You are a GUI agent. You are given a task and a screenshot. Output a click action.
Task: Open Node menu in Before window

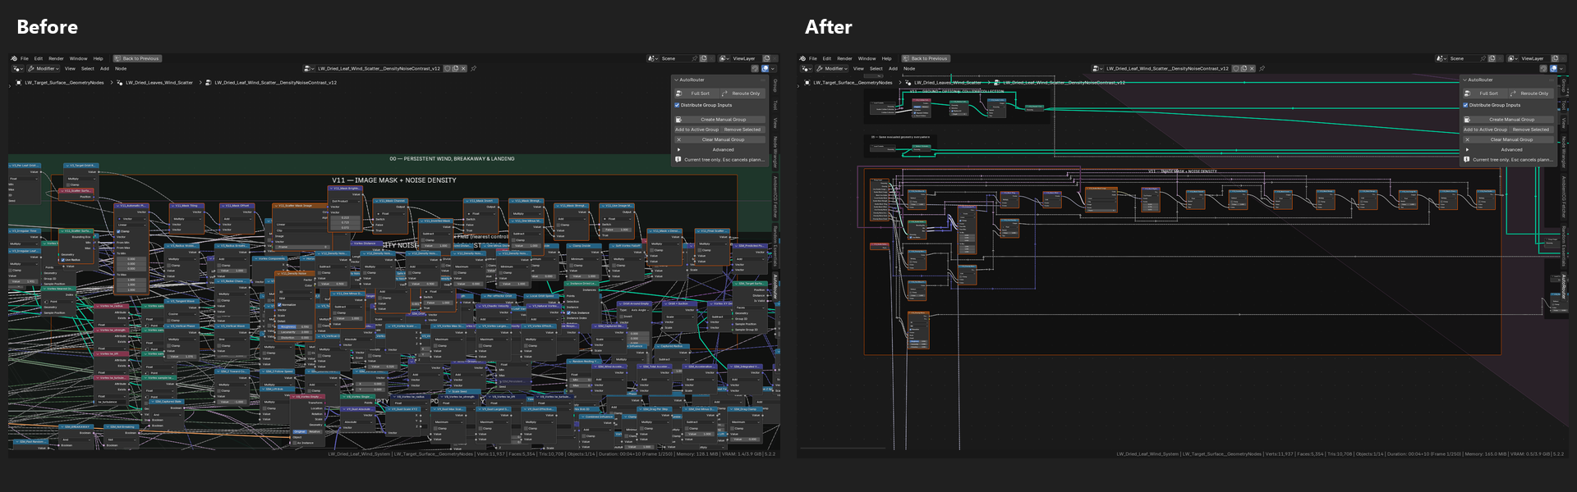pyautogui.click(x=121, y=69)
